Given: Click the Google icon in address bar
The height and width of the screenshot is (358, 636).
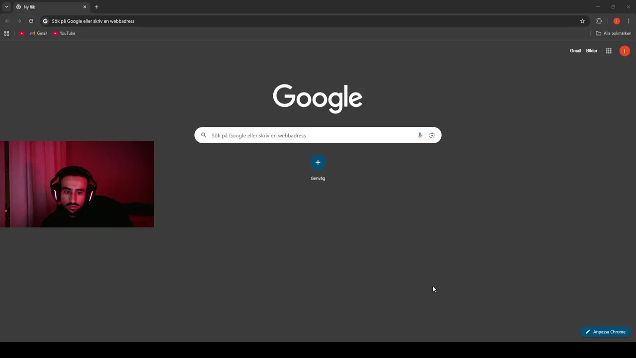Looking at the screenshot, I should pos(45,21).
